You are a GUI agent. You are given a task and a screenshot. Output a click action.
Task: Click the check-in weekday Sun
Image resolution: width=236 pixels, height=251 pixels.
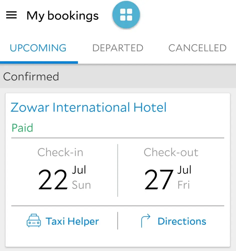point(81,185)
